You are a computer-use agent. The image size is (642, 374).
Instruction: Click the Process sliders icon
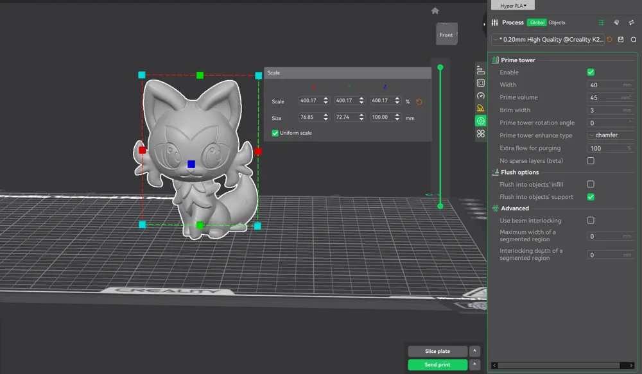point(494,22)
